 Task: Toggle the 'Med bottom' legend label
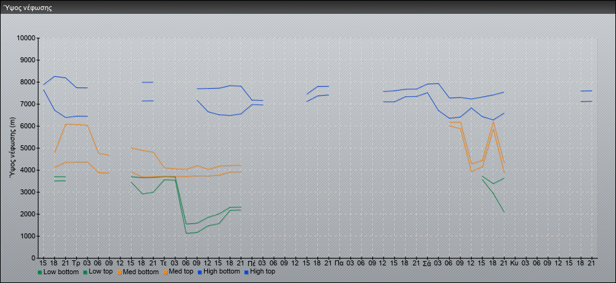click(x=140, y=272)
